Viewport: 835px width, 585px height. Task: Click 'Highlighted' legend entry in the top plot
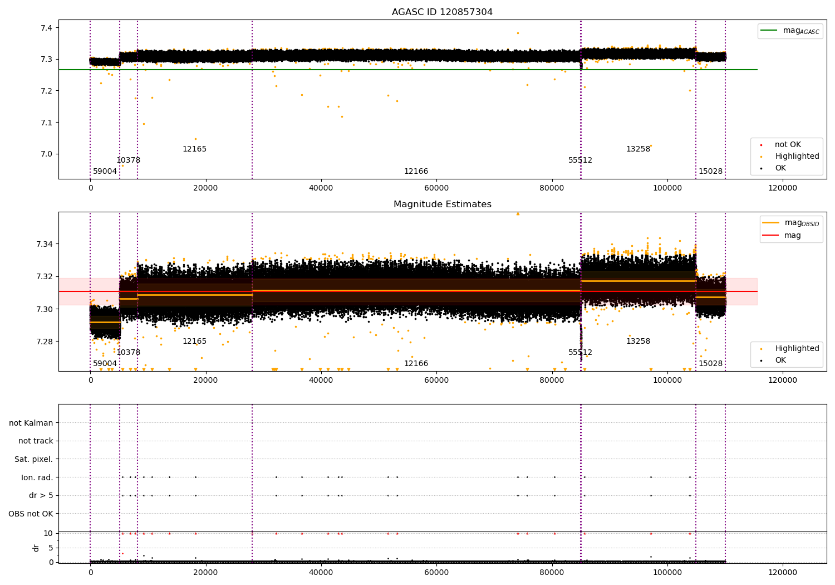click(797, 157)
